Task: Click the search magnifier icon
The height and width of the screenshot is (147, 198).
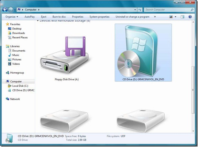Action: [192, 10]
